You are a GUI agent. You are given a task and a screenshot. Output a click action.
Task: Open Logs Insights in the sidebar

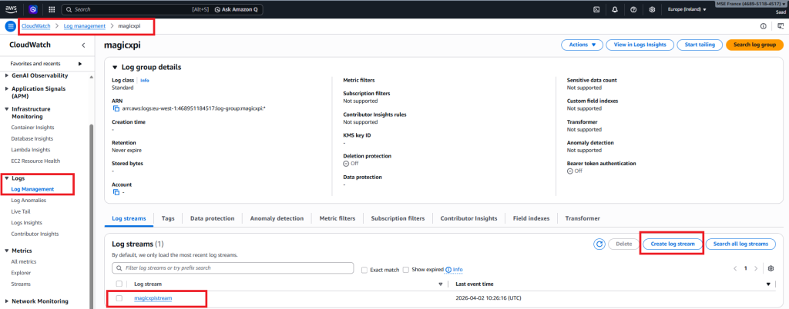point(27,222)
